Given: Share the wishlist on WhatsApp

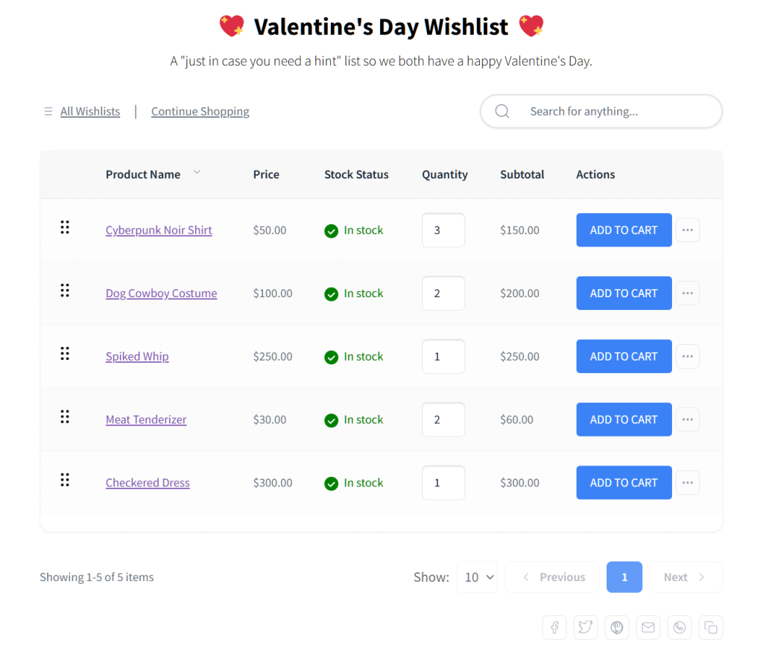Looking at the screenshot, I should (680, 627).
